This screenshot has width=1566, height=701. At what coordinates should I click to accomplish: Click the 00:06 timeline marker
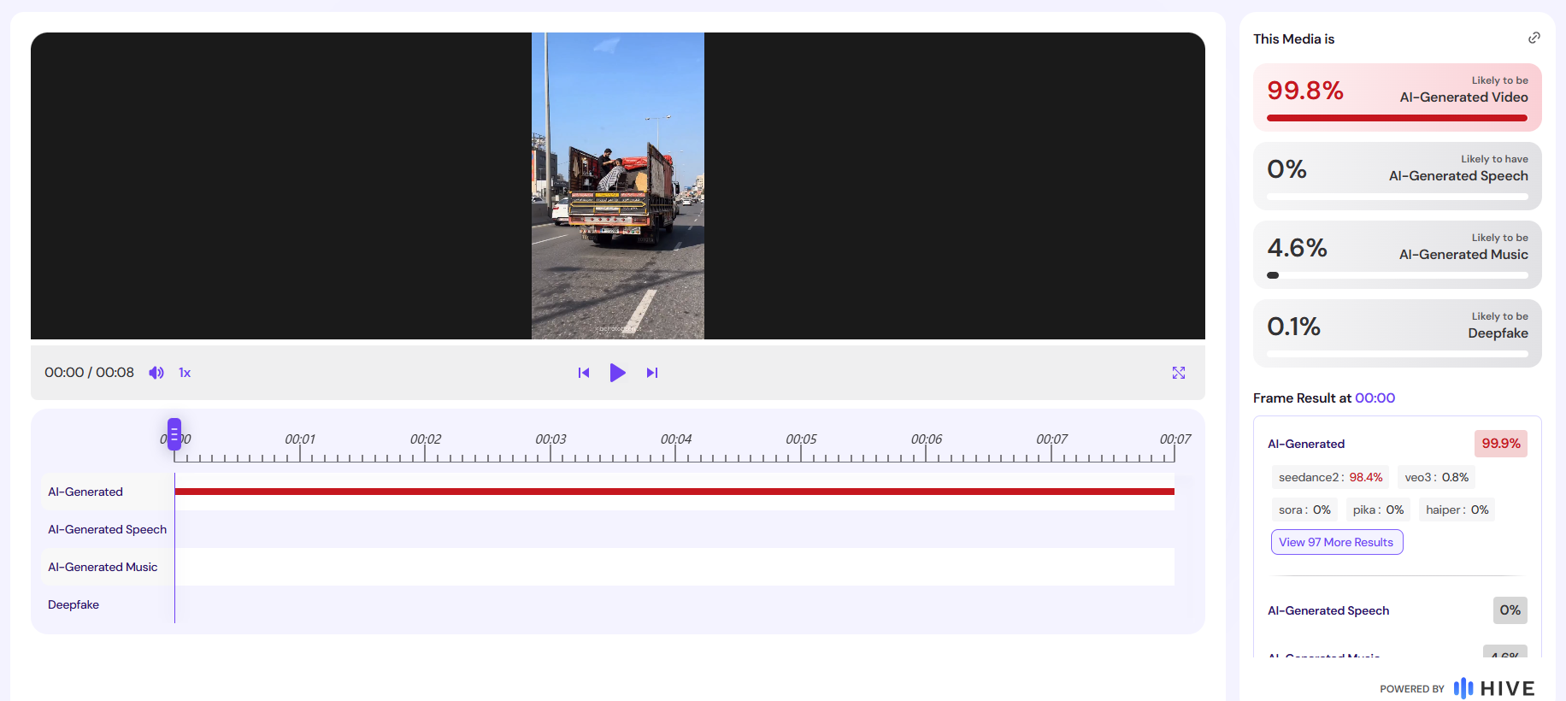click(927, 439)
